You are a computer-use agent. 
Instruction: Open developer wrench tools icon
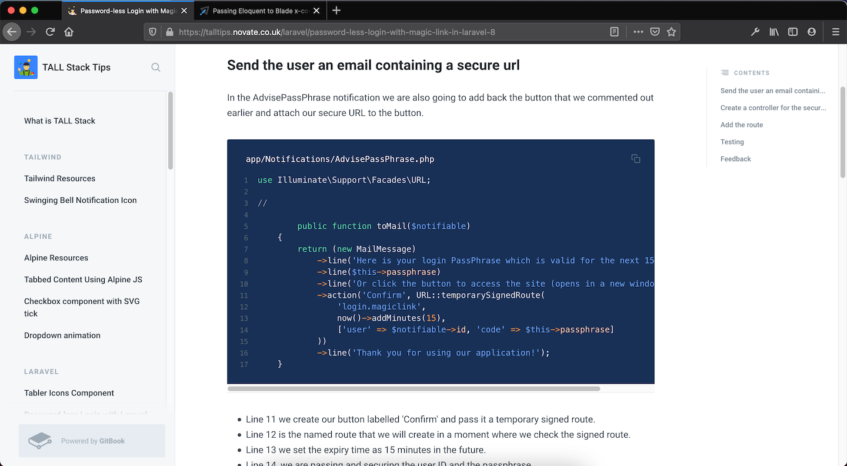pos(755,32)
